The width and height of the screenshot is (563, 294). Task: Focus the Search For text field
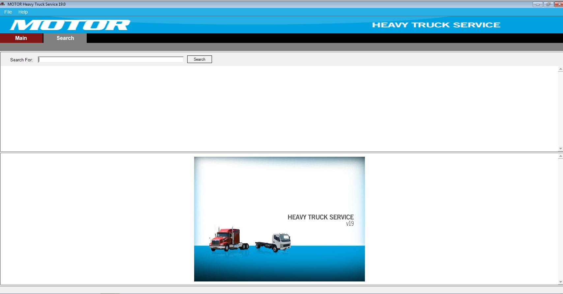pyautogui.click(x=111, y=59)
